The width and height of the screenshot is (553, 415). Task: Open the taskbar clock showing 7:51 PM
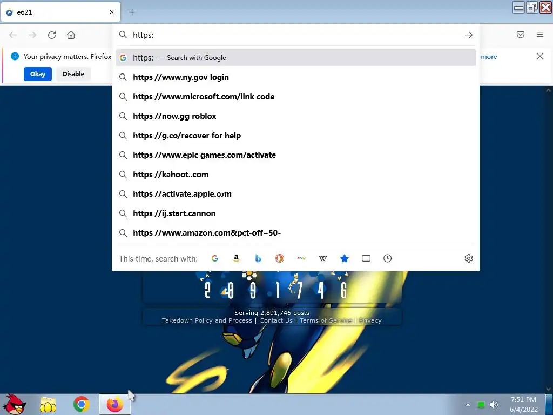pos(523,404)
